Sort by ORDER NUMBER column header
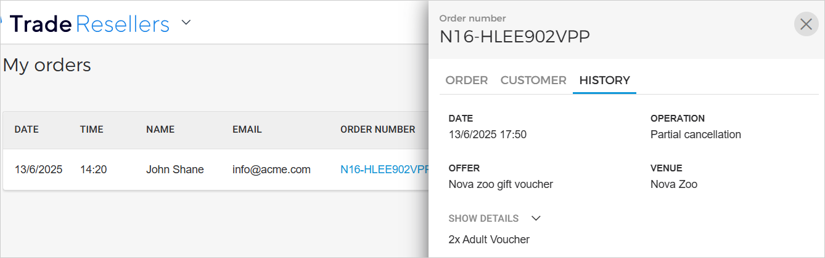825x258 pixels. [377, 130]
